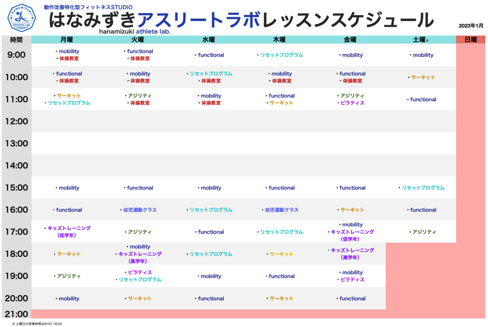Click リセットプログラム in the 土曜 15:00 slot
The image size is (488, 327).
pos(423,188)
